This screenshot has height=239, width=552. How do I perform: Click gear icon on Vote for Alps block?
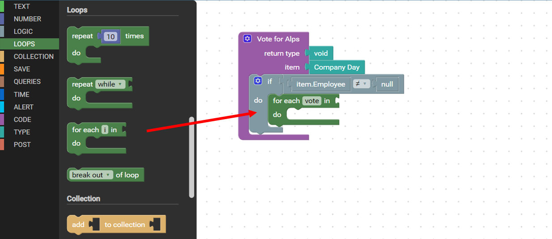coord(247,39)
